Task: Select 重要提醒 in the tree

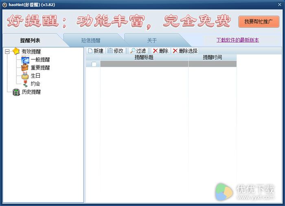Action: 40,67
